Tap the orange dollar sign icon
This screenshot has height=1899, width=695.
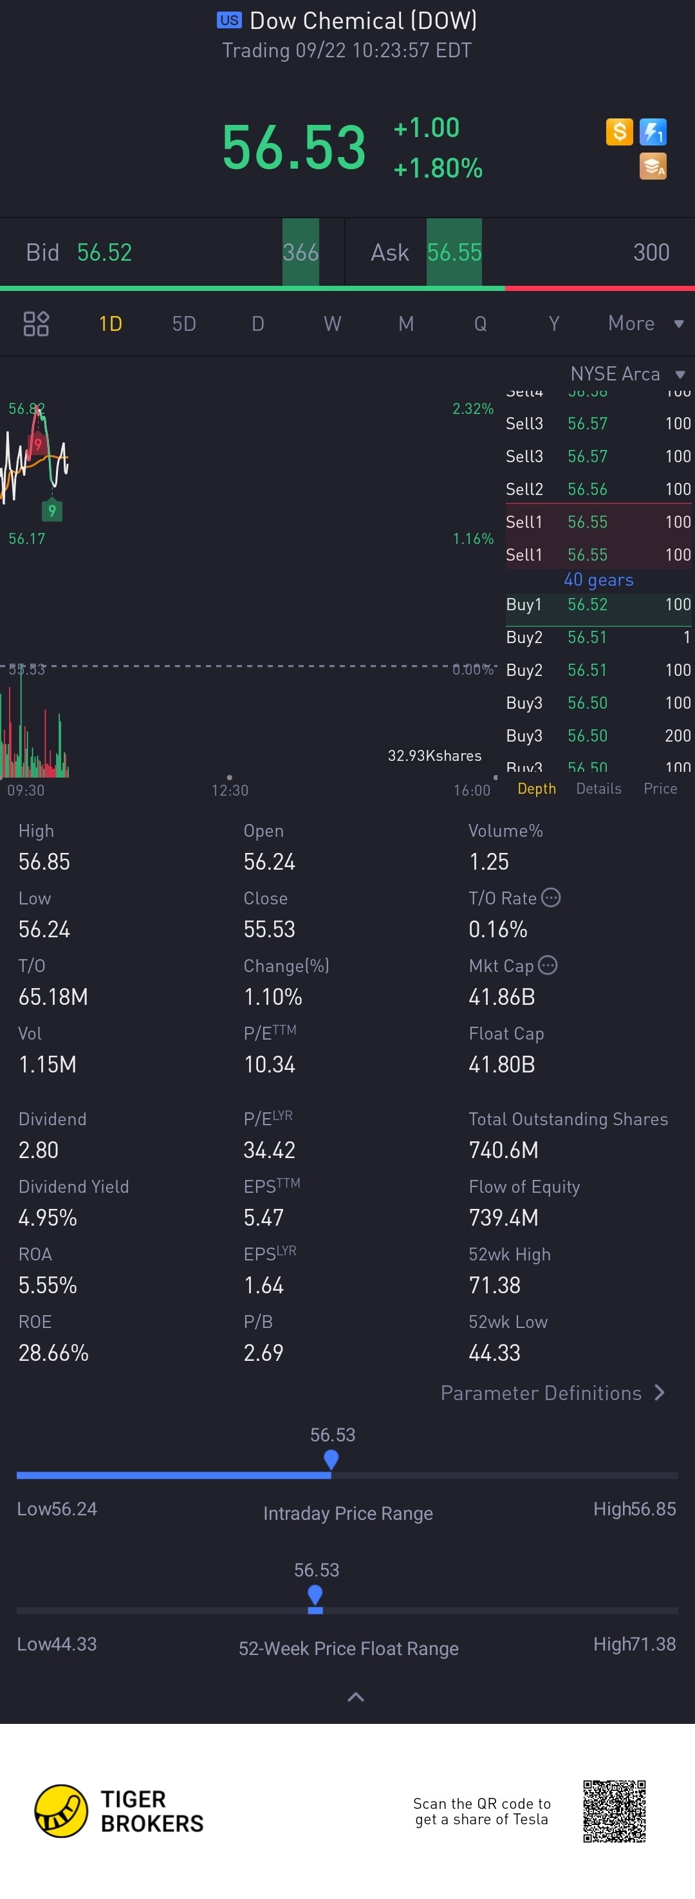point(619,132)
